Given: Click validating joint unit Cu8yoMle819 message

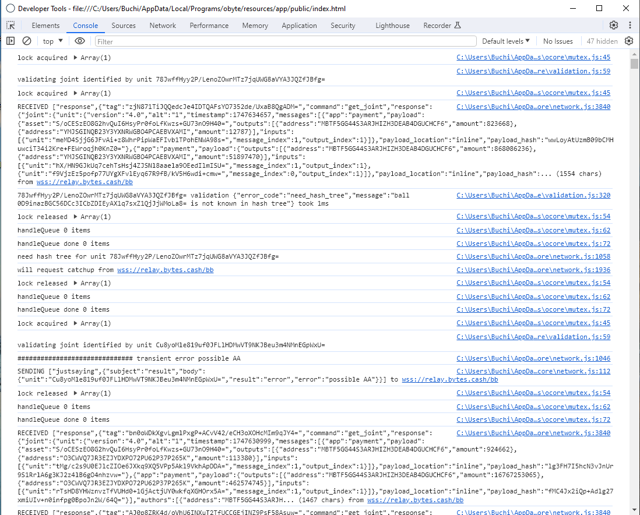Looking at the screenshot, I should [171, 345].
